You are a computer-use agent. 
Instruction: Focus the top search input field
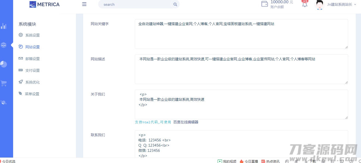pyautogui.click(x=135, y=4)
